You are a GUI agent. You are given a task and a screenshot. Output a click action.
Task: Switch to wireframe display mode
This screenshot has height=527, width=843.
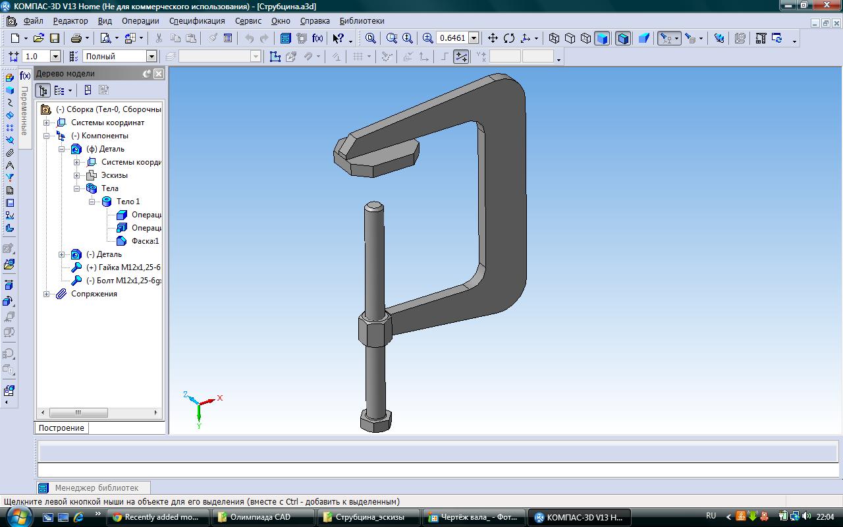tap(554, 38)
